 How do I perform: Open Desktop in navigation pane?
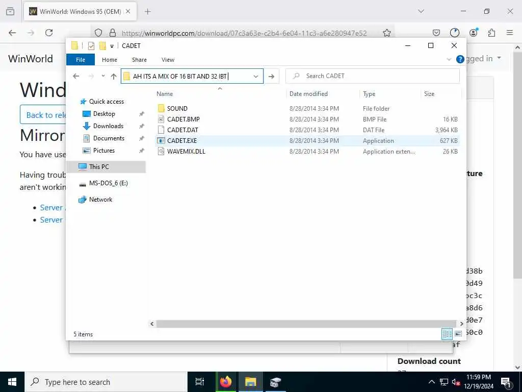pyautogui.click(x=104, y=114)
